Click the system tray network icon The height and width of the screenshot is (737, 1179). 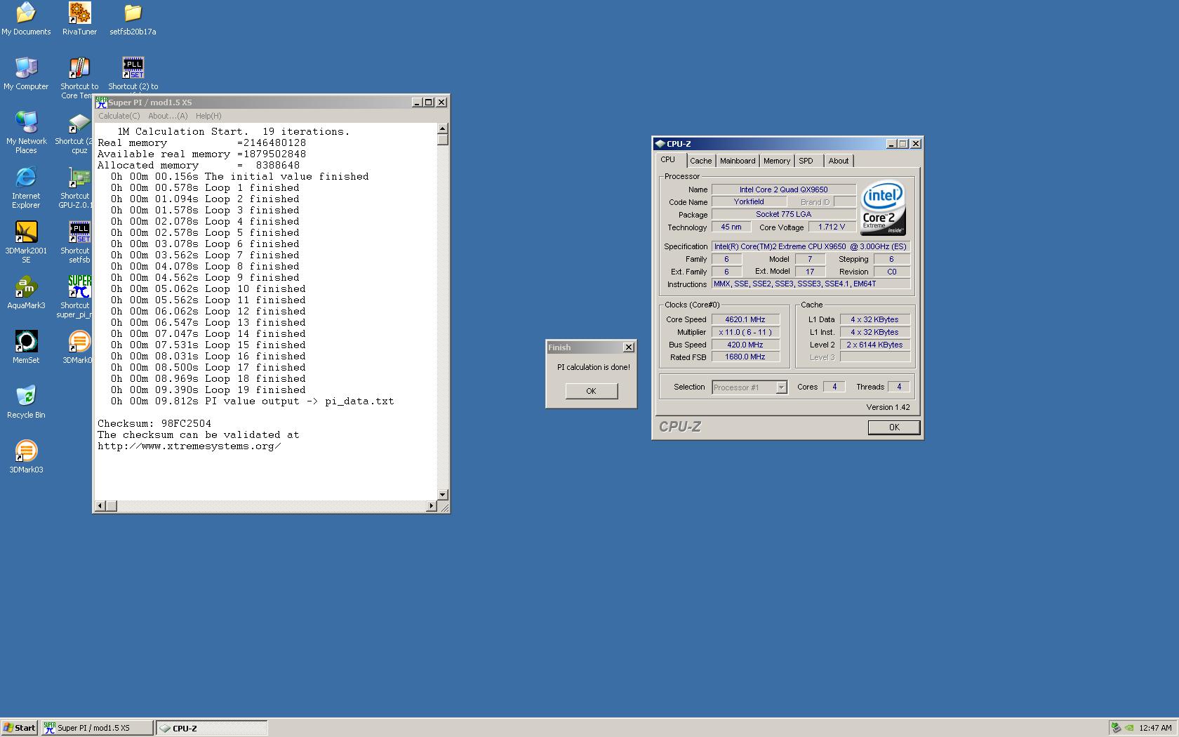tap(1116, 728)
